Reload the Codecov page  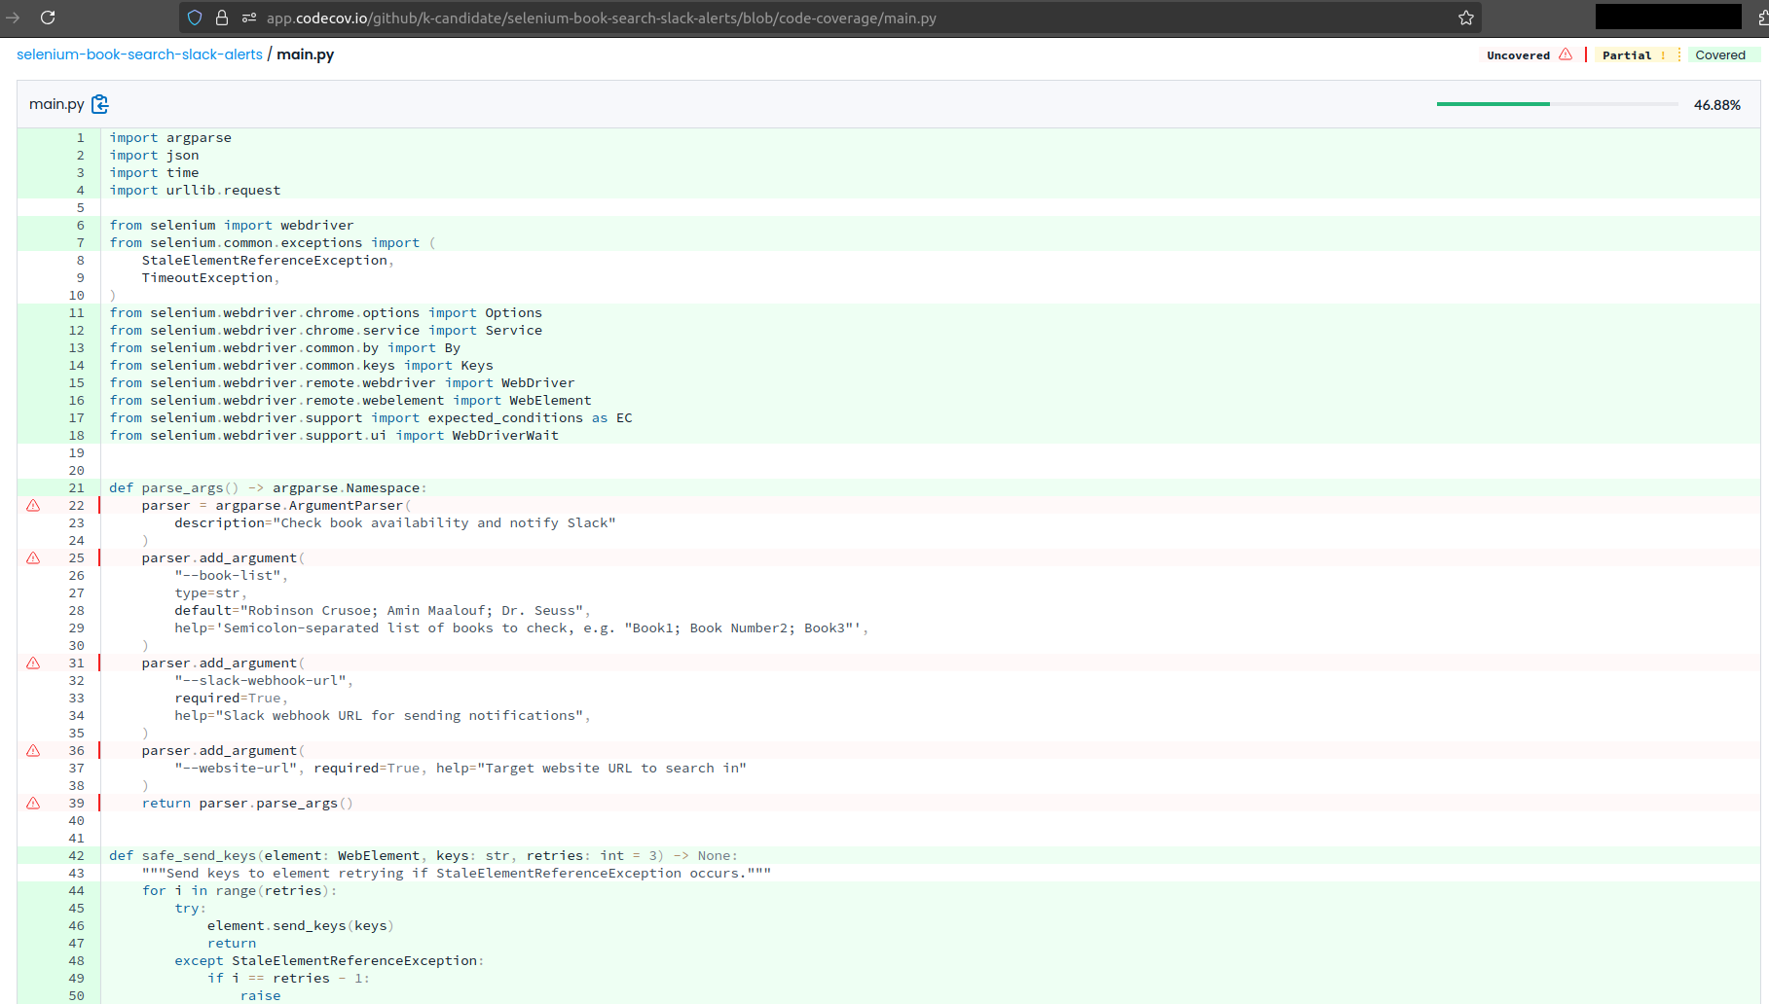(48, 18)
